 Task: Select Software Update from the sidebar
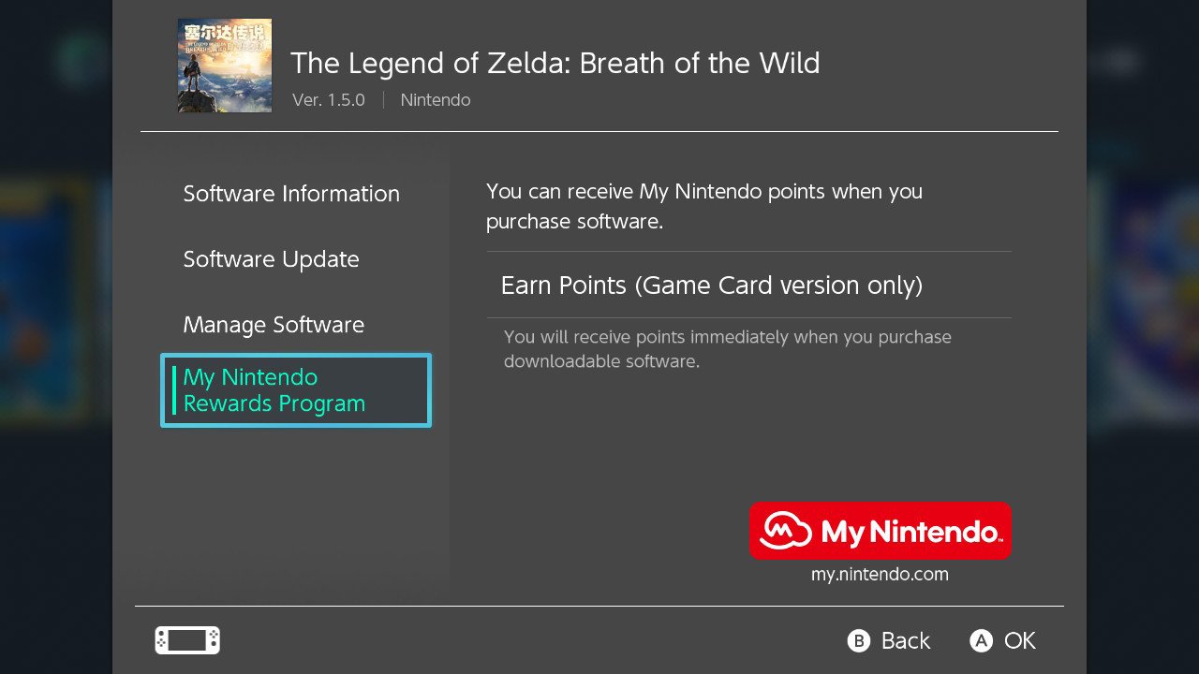(x=271, y=259)
